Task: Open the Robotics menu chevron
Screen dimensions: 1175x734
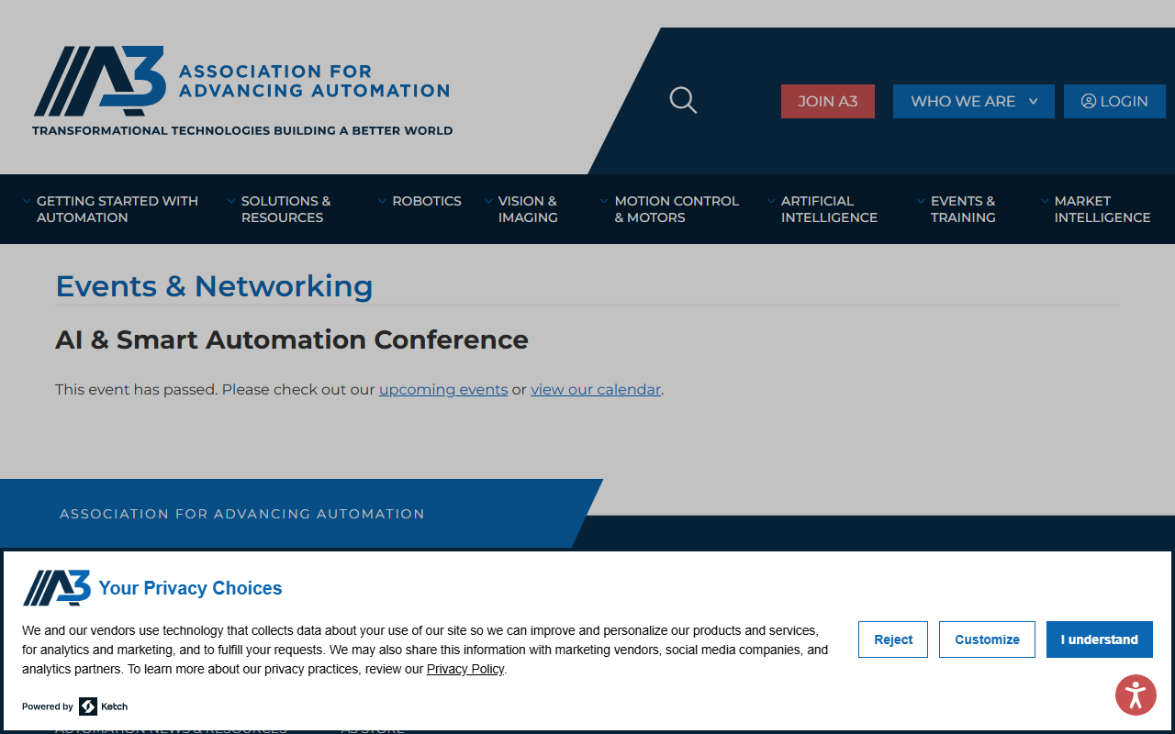Action: (x=382, y=201)
